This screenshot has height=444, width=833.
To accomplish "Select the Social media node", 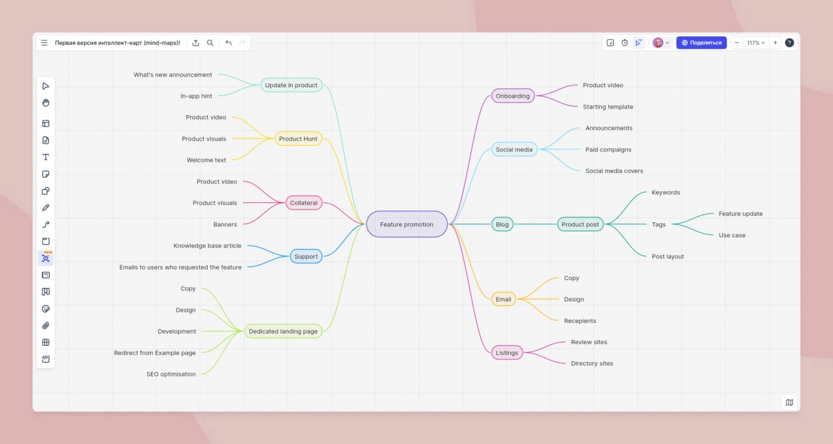I will [x=514, y=150].
